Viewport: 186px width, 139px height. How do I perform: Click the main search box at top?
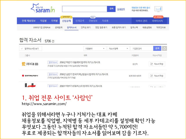pyautogui.click(x=85, y=9)
